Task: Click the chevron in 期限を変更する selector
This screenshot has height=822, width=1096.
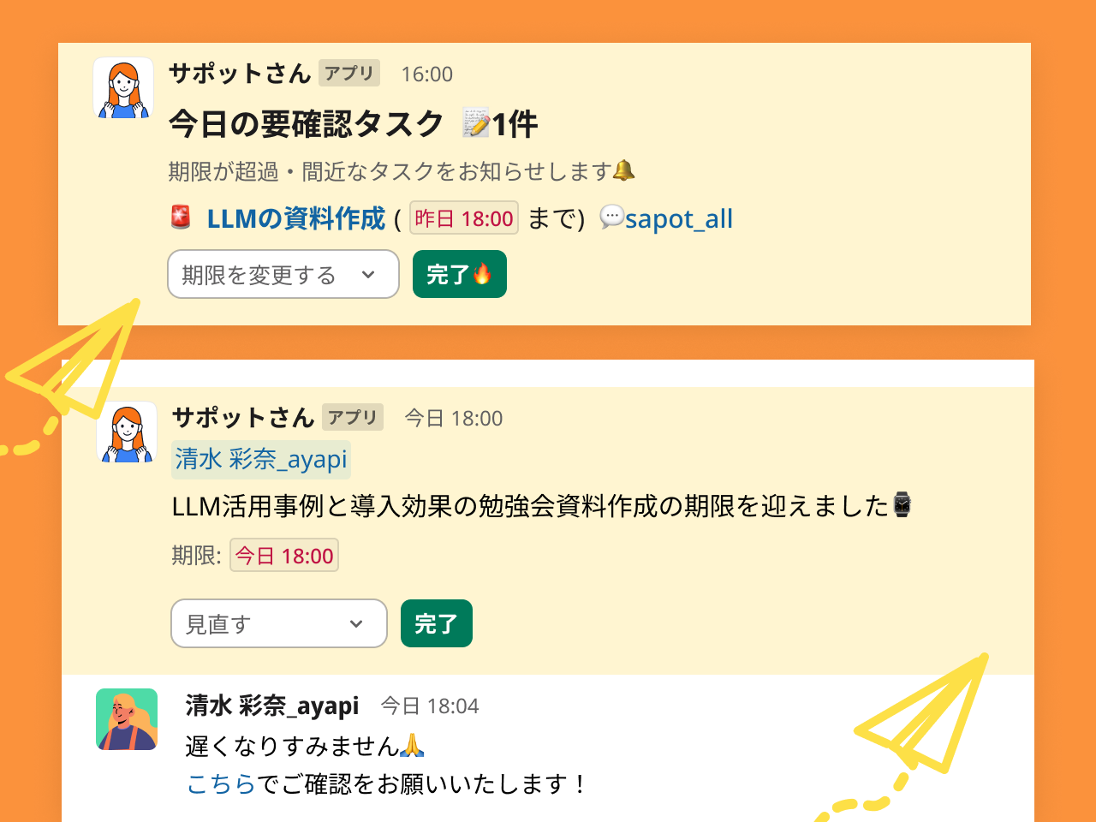Action: (368, 275)
